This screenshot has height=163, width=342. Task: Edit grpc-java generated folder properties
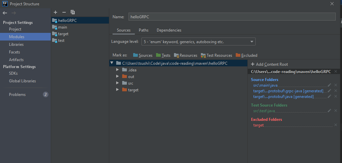pos(329,91)
